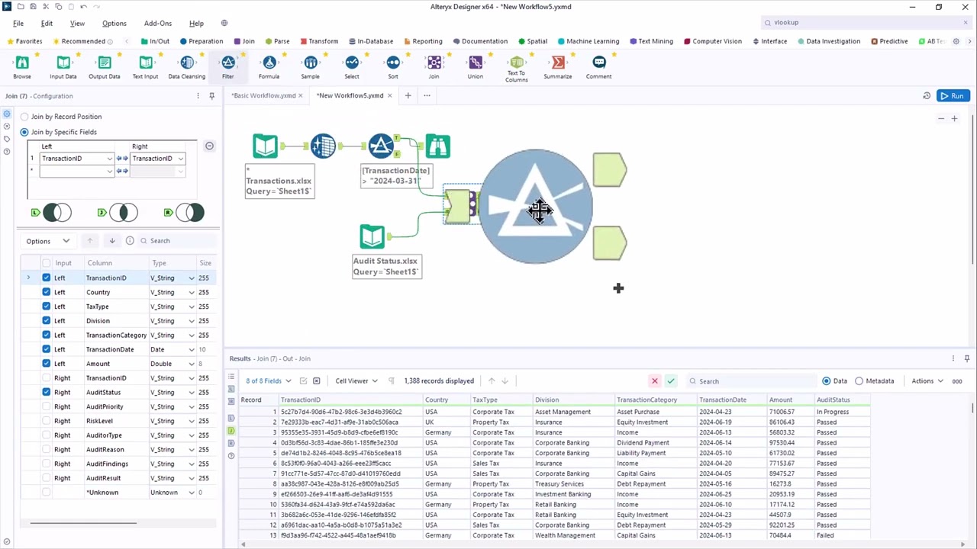977x549 pixels.
Task: Select the Sort tool
Action: click(392, 67)
